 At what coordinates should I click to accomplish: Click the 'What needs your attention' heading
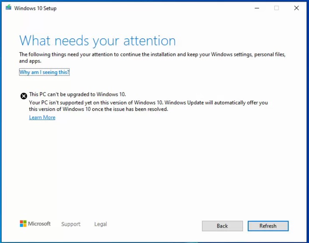tap(97, 41)
